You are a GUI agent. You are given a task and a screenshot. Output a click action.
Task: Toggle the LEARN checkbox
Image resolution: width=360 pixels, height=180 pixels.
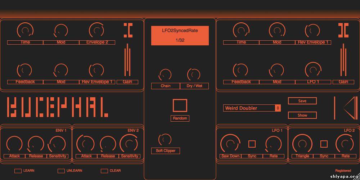coord(18,171)
